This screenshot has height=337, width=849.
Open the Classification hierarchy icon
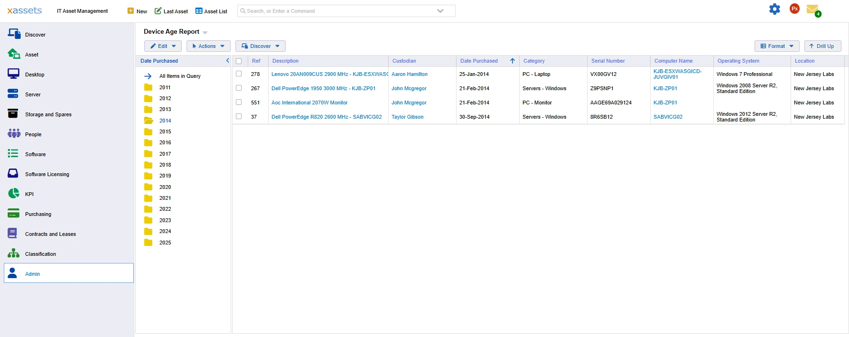click(x=13, y=253)
